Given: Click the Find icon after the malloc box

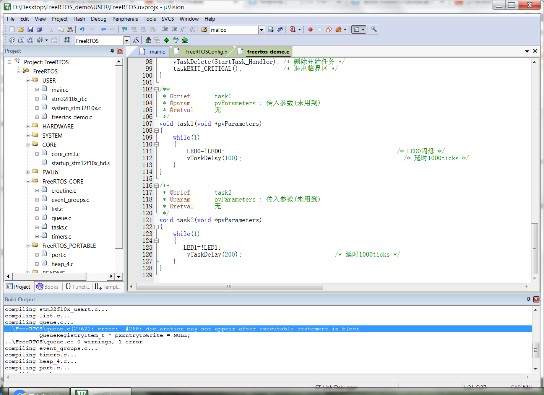Looking at the screenshot, I should [x=271, y=29].
